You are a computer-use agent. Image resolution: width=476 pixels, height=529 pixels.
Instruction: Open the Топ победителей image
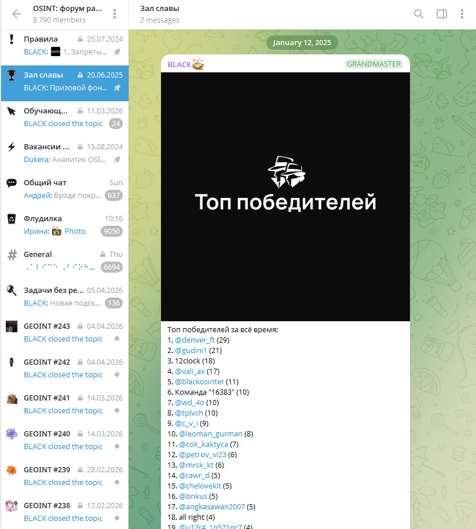[x=285, y=197]
